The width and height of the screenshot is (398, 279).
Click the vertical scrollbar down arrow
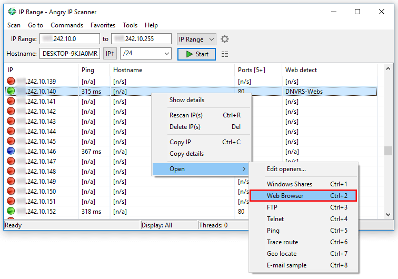pos(389,214)
